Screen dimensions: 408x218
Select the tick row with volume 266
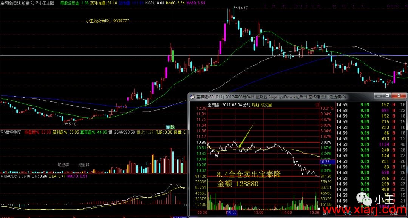(x=371, y=178)
